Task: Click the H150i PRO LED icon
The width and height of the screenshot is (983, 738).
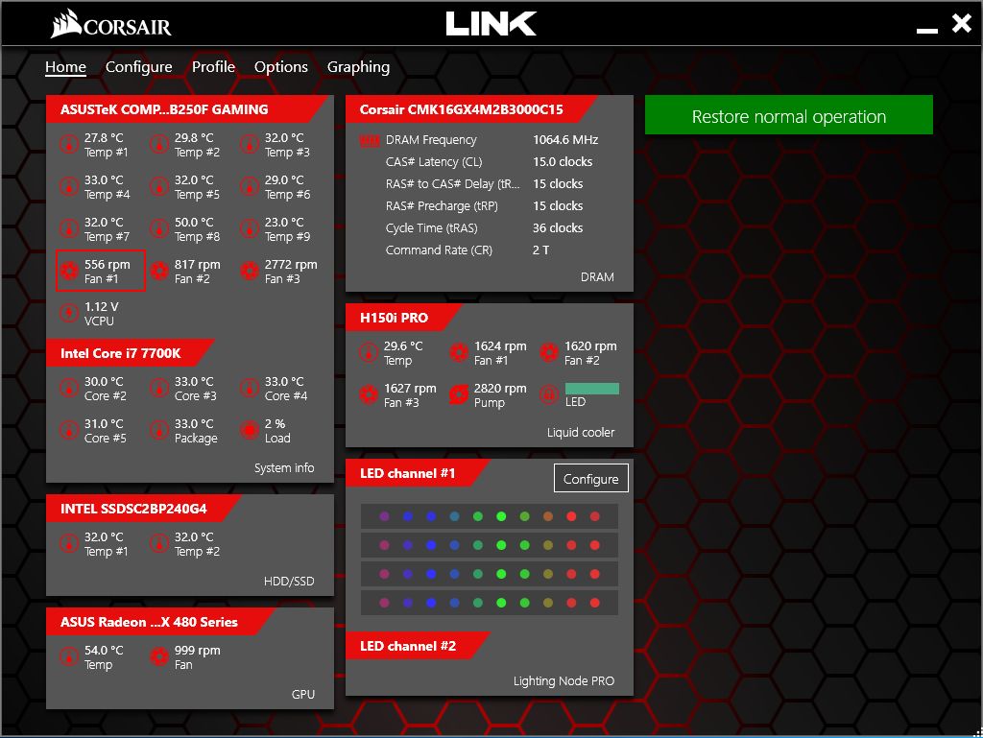Action: point(549,394)
